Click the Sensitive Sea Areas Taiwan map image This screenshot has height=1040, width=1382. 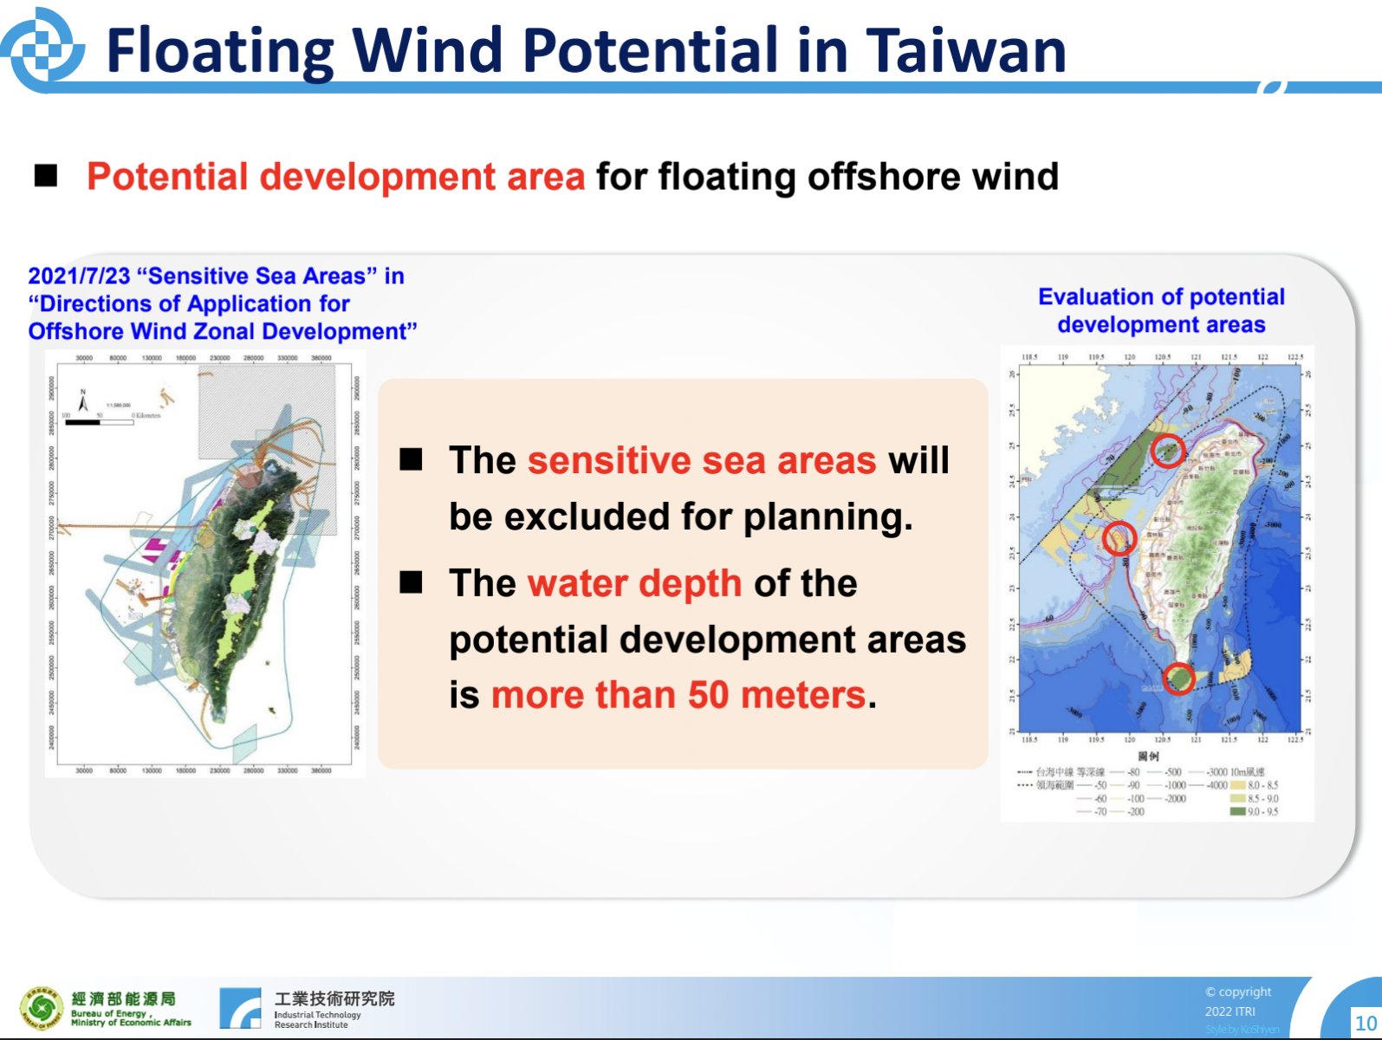[204, 563]
